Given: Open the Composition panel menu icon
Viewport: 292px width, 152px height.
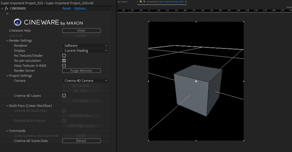Looking at the screenshot, I should pos(186,2).
